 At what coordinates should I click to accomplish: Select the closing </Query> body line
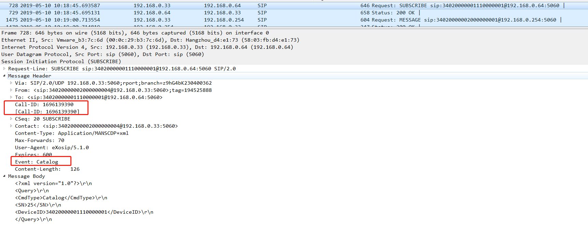point(33,219)
